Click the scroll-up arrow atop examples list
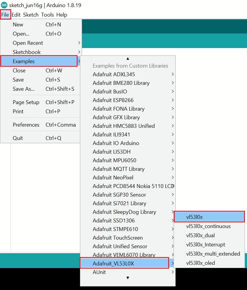This screenshot has width=247, height=290. pos(128,58)
